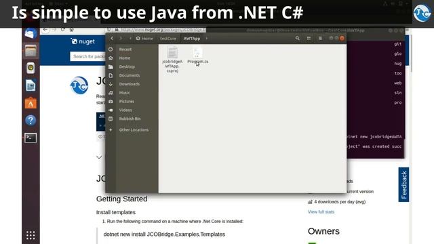Open Videos in sidebar
434x244 pixels.
[x=125, y=110]
